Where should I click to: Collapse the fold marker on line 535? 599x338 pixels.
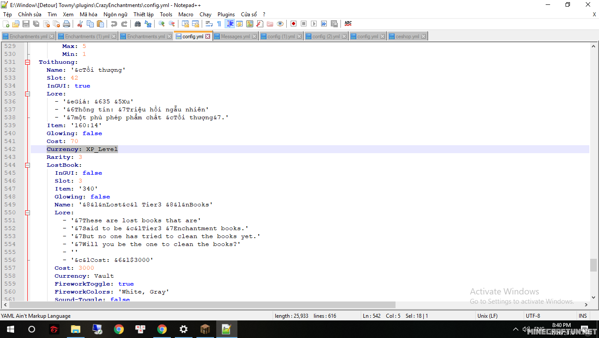point(27,94)
